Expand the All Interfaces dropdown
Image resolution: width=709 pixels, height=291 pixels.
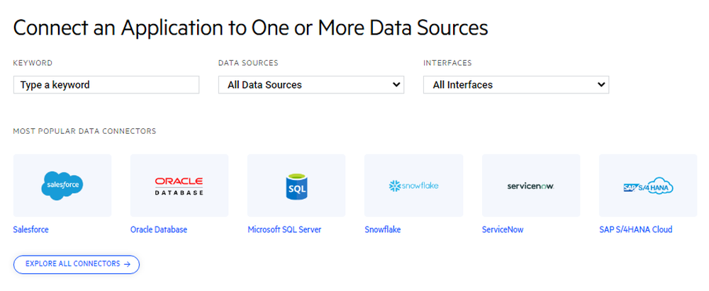516,85
